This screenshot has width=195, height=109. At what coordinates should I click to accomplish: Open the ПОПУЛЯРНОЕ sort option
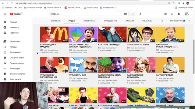[x=178, y=21]
